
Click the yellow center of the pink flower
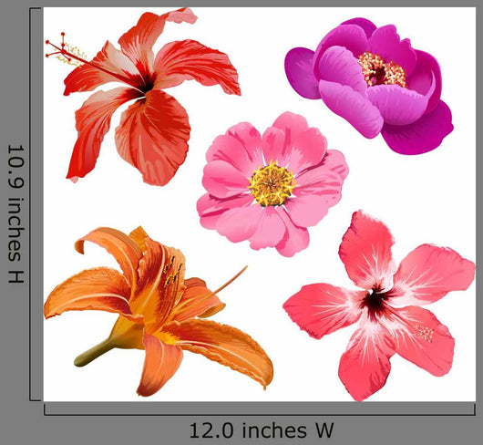[x=272, y=183]
